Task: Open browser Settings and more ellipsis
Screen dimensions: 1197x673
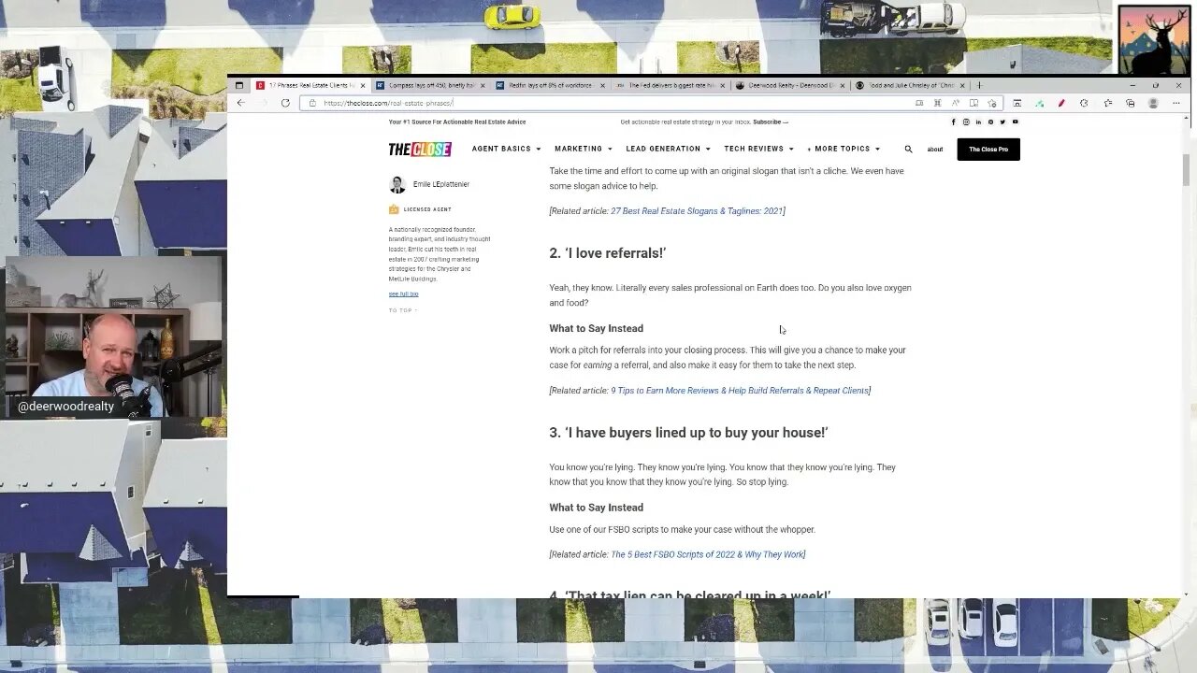Action: click(x=1175, y=103)
